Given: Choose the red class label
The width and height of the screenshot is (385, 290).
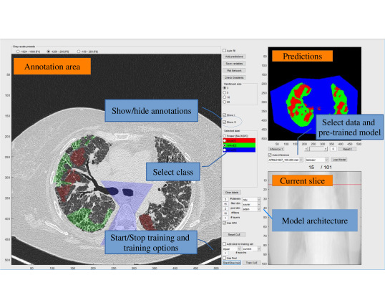Looking at the screenshot, I should click(x=239, y=140).
